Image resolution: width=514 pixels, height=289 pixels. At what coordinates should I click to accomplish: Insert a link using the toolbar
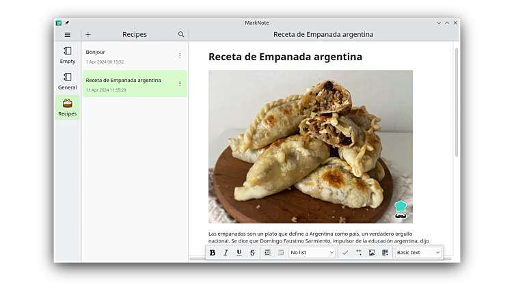359,253
